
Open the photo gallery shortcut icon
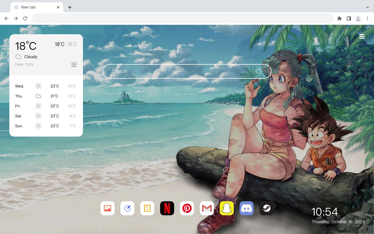(108, 208)
